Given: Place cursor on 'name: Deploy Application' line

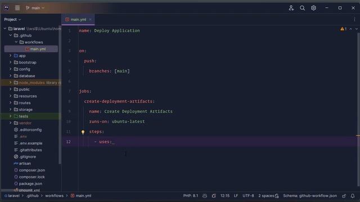Looking at the screenshot, I should coord(109,30).
